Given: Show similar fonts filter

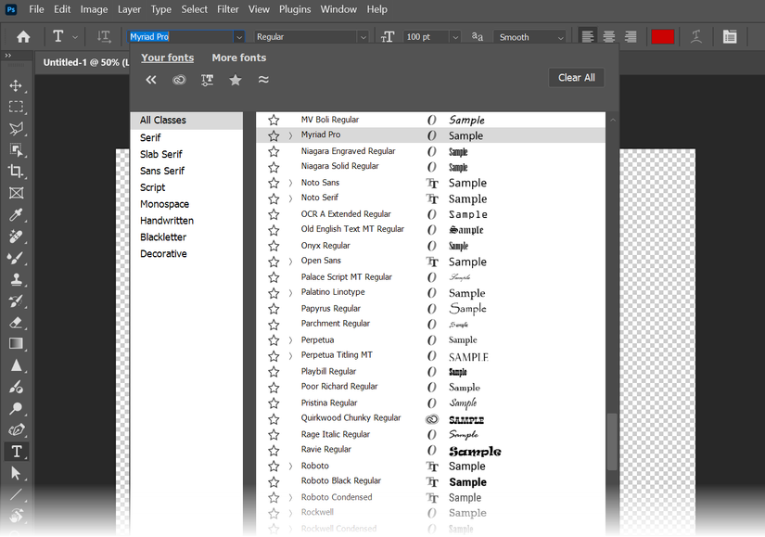Looking at the screenshot, I should pyautogui.click(x=263, y=80).
